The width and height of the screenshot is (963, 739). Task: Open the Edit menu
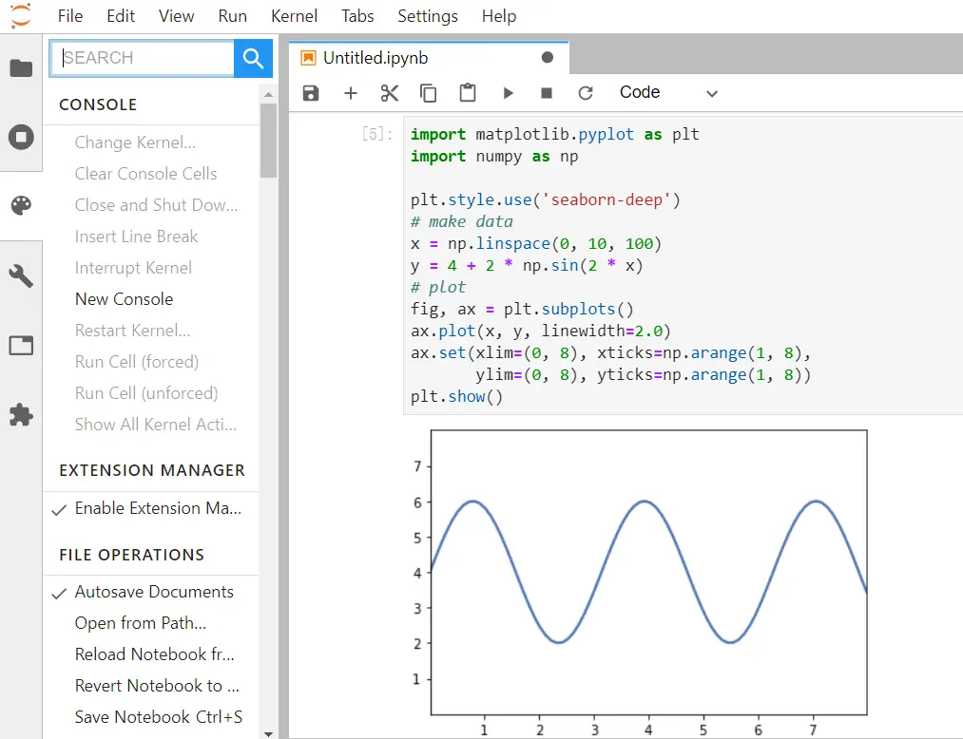(121, 16)
